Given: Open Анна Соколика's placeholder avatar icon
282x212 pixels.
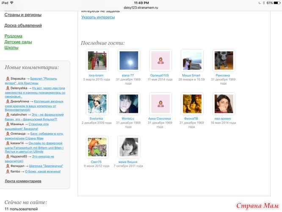Looking at the screenshot, I should [160, 104].
